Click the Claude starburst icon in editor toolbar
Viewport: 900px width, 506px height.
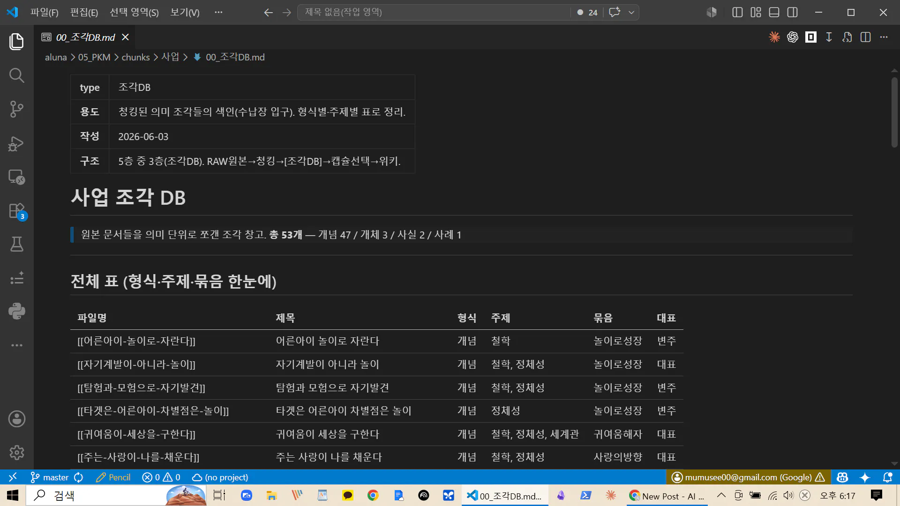(774, 37)
